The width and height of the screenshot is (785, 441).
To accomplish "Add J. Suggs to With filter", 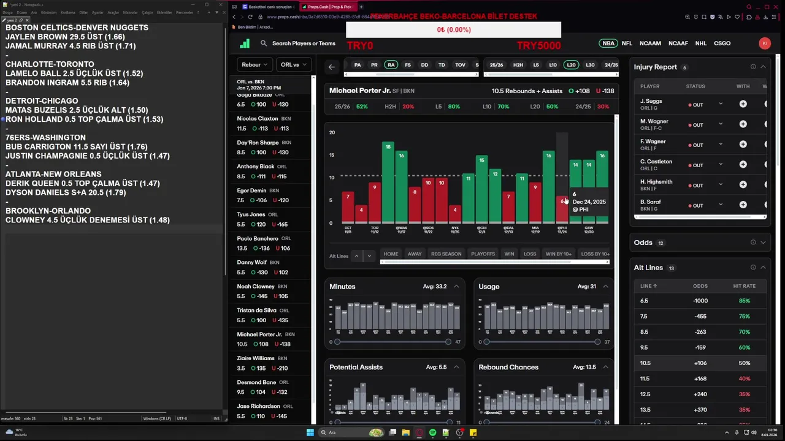I will [743, 105].
